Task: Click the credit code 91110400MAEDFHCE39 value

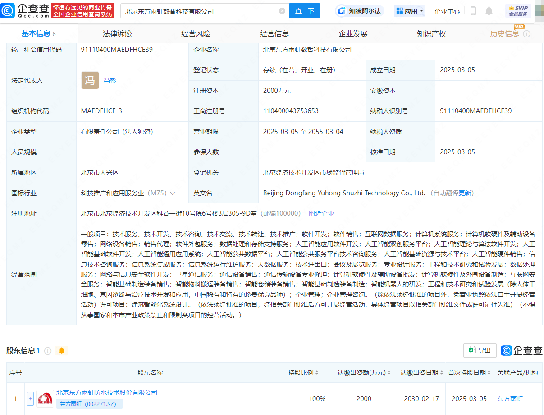Action: tap(117, 50)
